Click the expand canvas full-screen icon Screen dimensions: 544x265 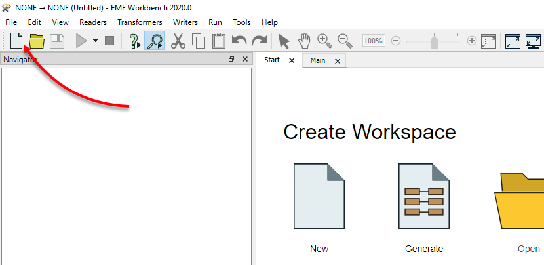(513, 41)
